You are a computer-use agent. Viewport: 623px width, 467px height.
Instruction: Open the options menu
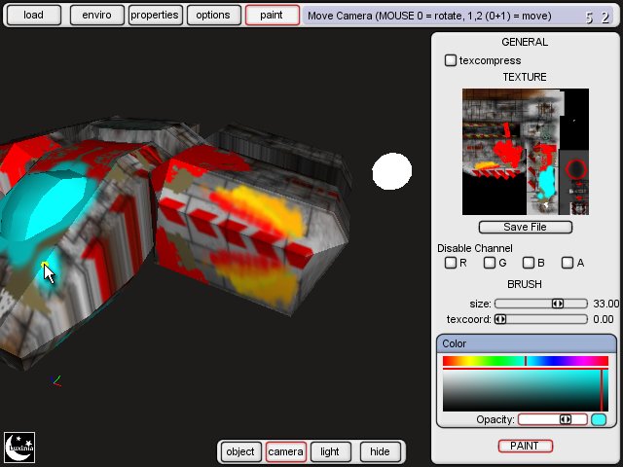tap(212, 15)
